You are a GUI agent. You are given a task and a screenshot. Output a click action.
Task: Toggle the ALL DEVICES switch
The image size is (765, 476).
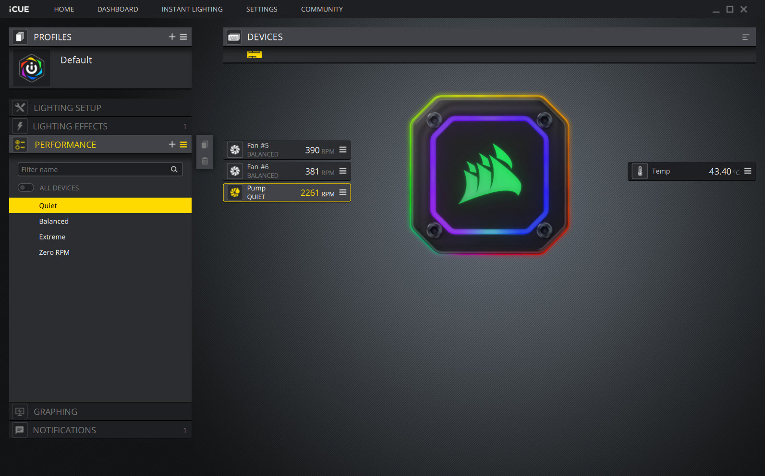click(26, 188)
